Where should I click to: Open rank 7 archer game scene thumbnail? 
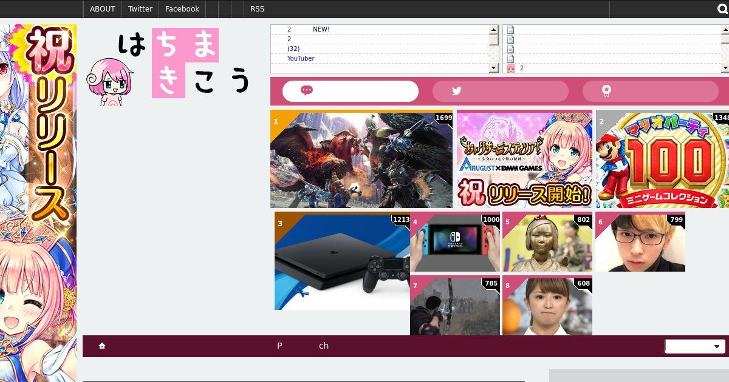[455, 306]
